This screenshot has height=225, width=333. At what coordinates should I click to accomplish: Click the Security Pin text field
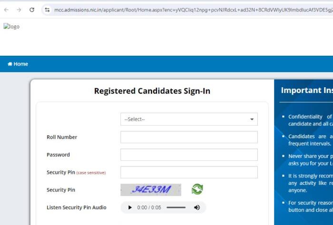[x=188, y=173]
